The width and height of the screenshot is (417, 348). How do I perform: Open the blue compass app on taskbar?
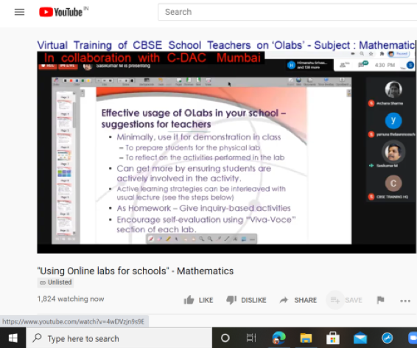coord(388,338)
